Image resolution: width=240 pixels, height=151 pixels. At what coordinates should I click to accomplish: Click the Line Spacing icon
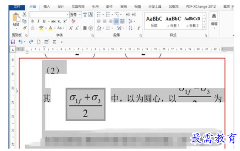130,21
